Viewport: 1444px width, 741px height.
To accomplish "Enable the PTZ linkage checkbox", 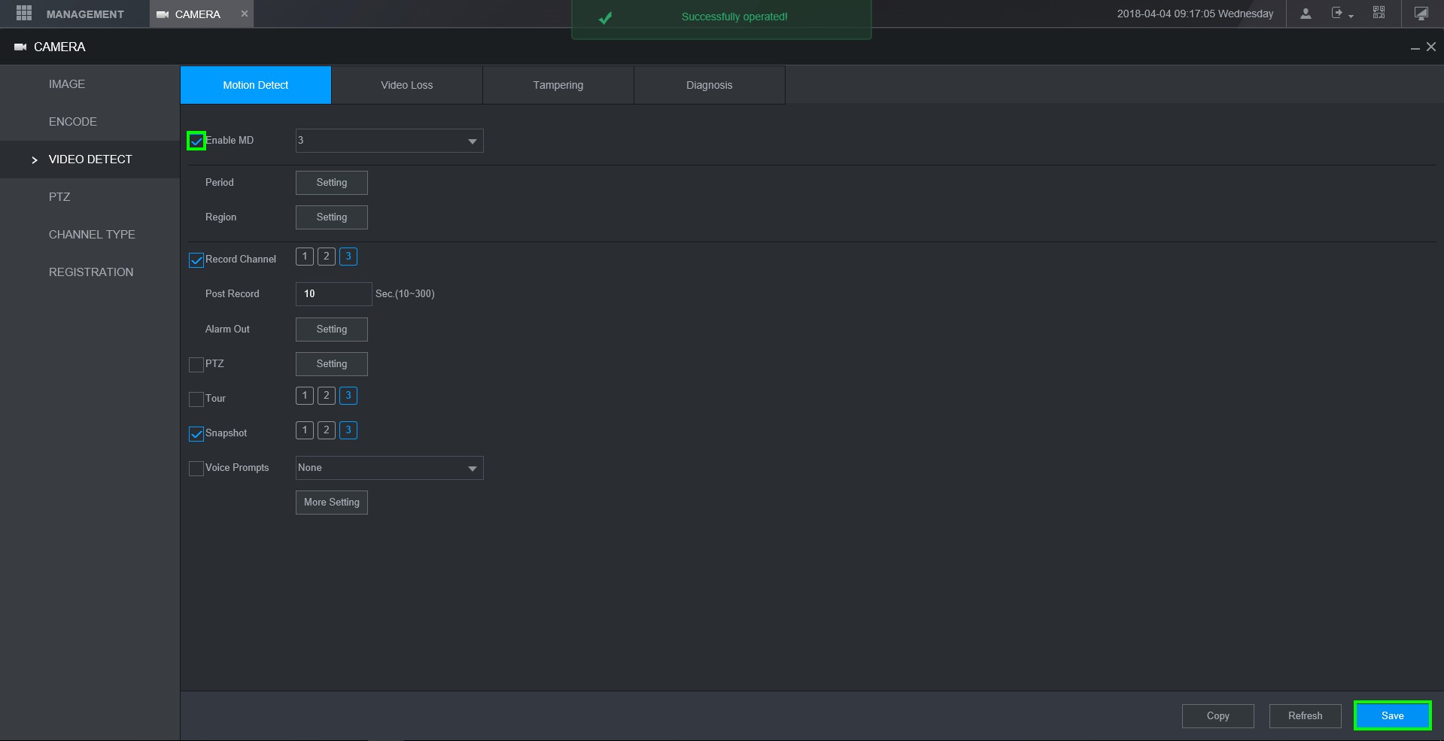I will click(x=196, y=365).
